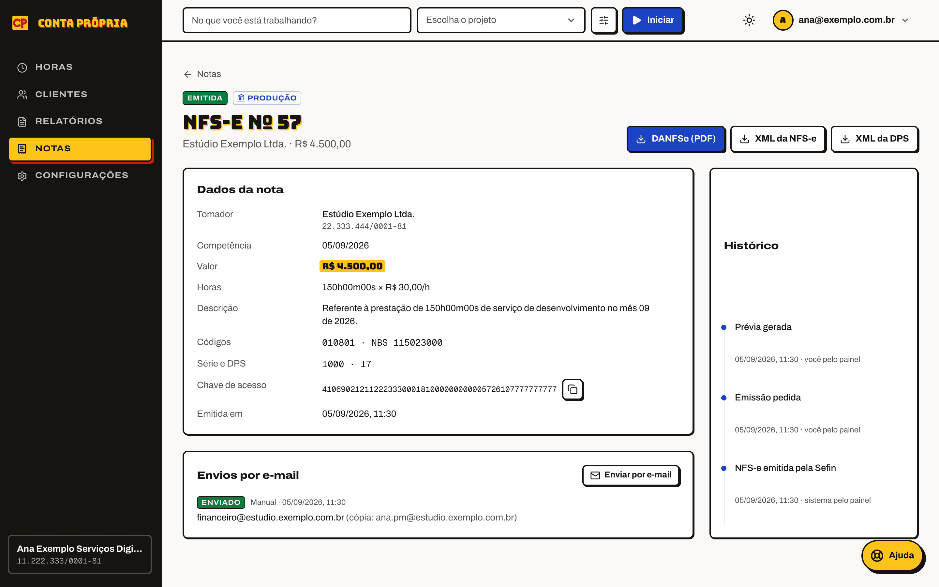Click Enviar por e-mail button
Viewport: 939px width, 587px height.
[x=631, y=475]
